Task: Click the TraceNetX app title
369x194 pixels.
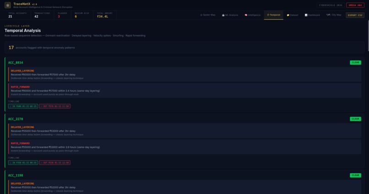Action: click(x=22, y=4)
